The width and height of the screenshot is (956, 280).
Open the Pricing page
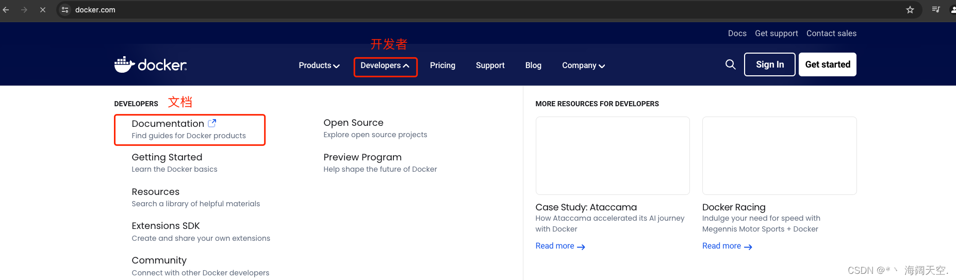tap(442, 65)
